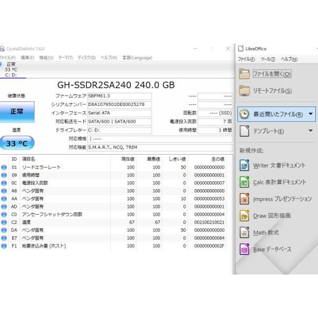This screenshot has width=318, height=318.
Task: Click the ファームウェア field SBFM61.3
Action: [x=119, y=96]
